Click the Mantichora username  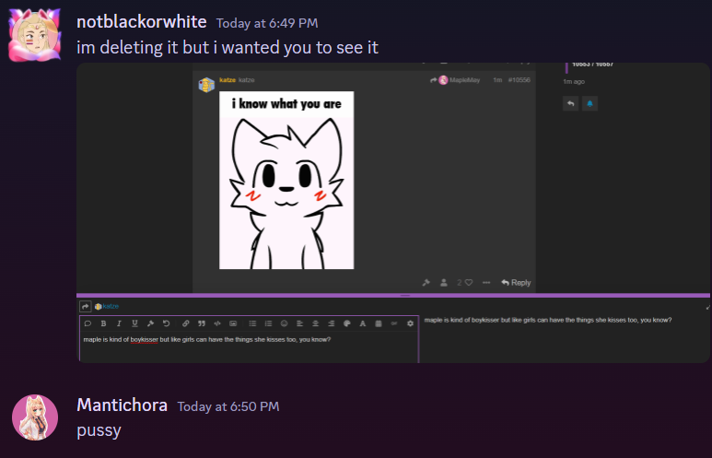click(123, 405)
